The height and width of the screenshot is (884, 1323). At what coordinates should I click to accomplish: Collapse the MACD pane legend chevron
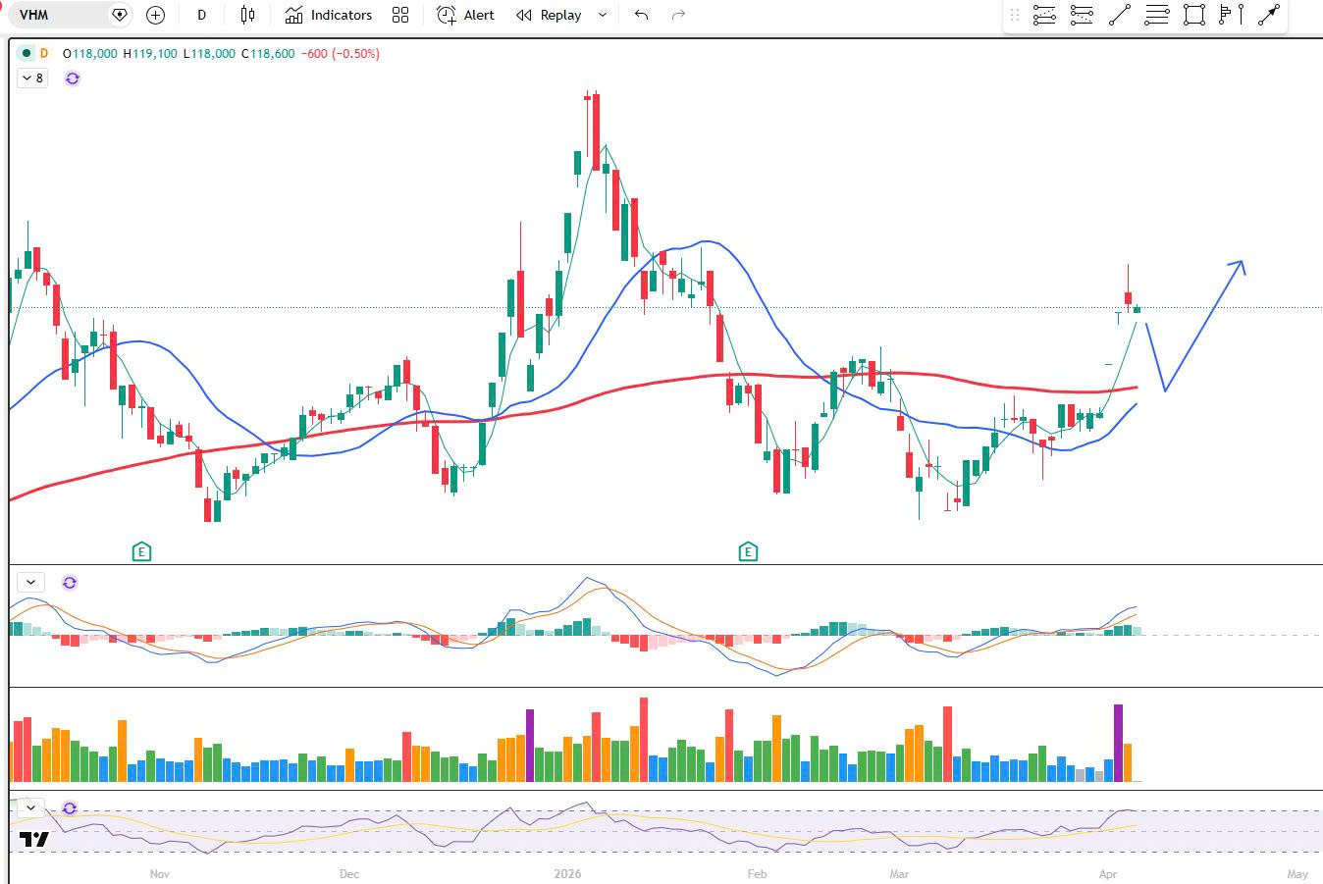[x=31, y=583]
